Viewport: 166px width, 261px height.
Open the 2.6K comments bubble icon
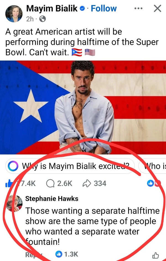[50, 184]
